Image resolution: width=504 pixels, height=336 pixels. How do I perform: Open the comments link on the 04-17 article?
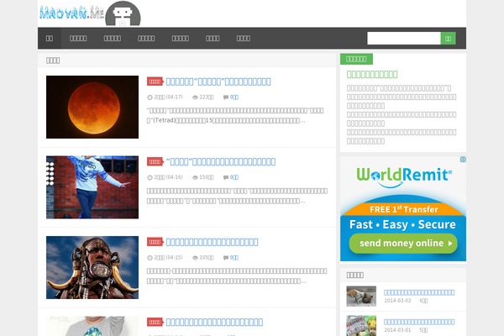click(x=234, y=97)
